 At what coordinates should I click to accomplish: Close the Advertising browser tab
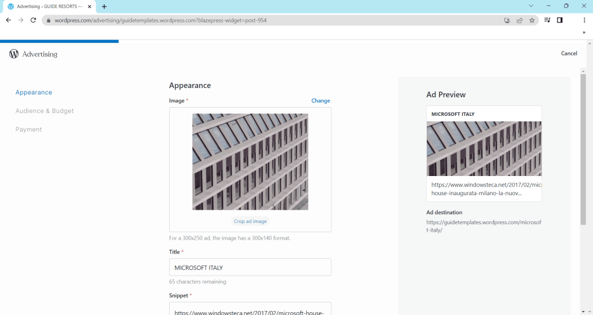90,6
